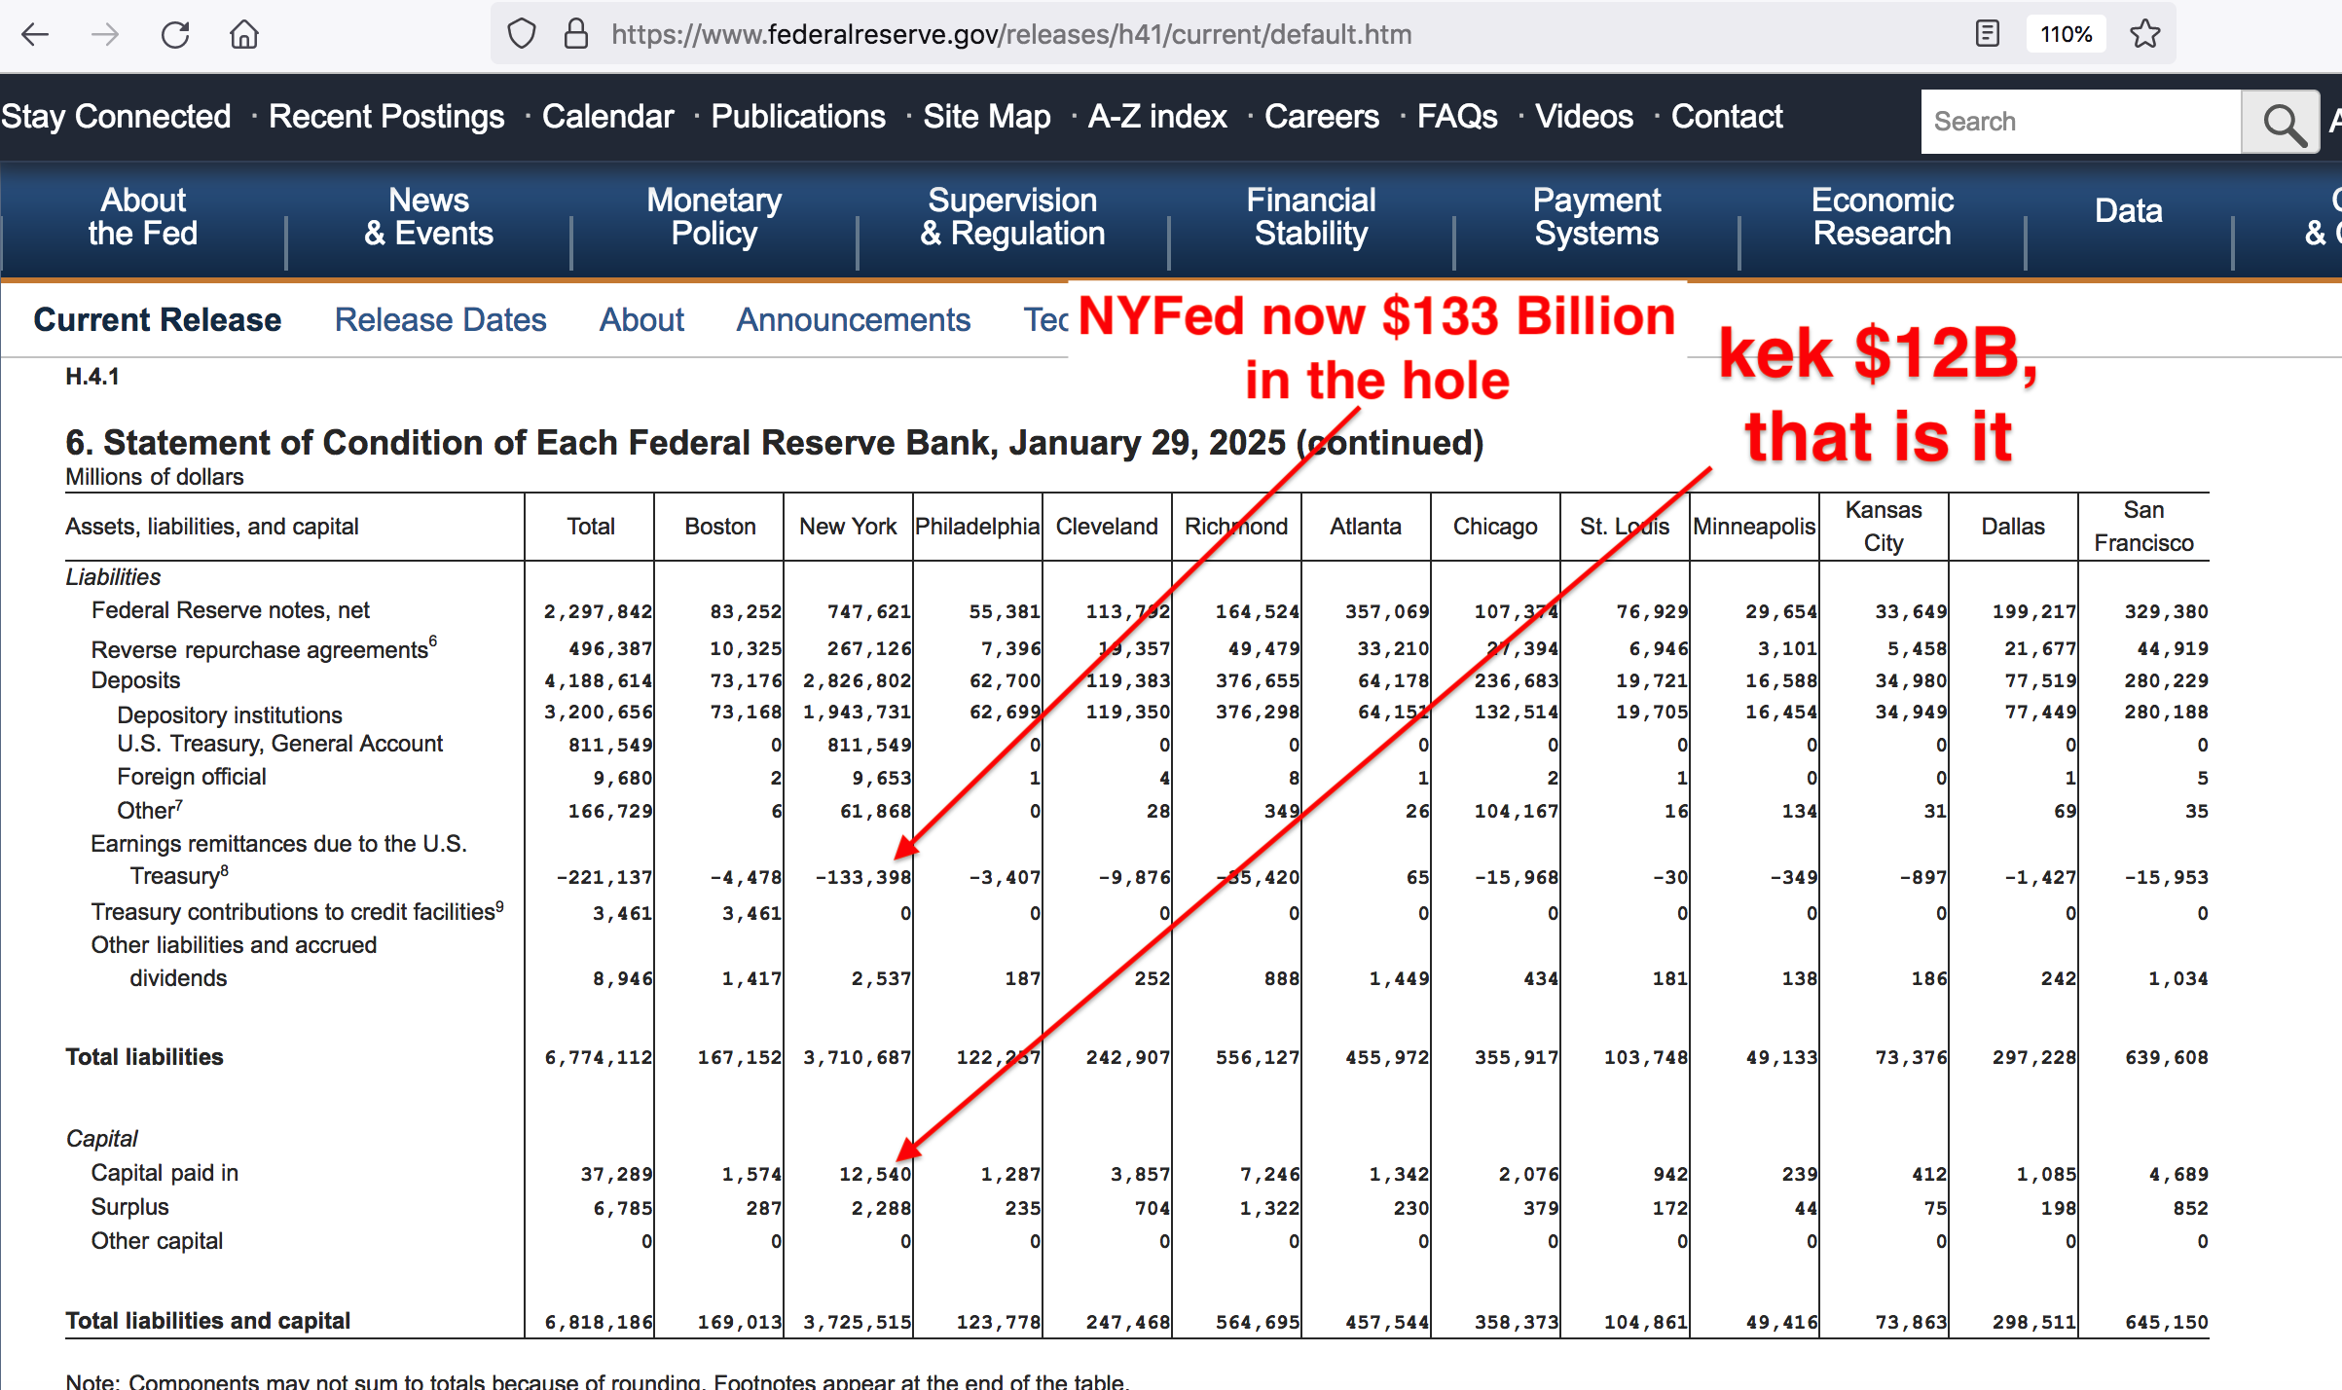Click the browser back arrow
The image size is (2342, 1390).
coord(35,35)
